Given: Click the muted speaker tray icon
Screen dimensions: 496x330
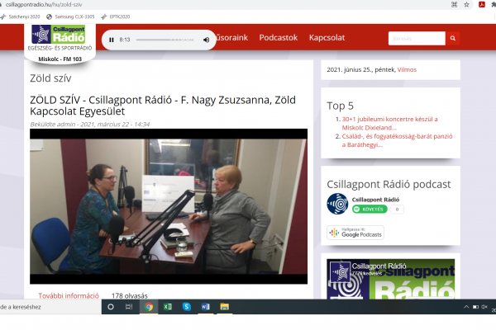Looking at the screenshot, I should tap(484, 307).
